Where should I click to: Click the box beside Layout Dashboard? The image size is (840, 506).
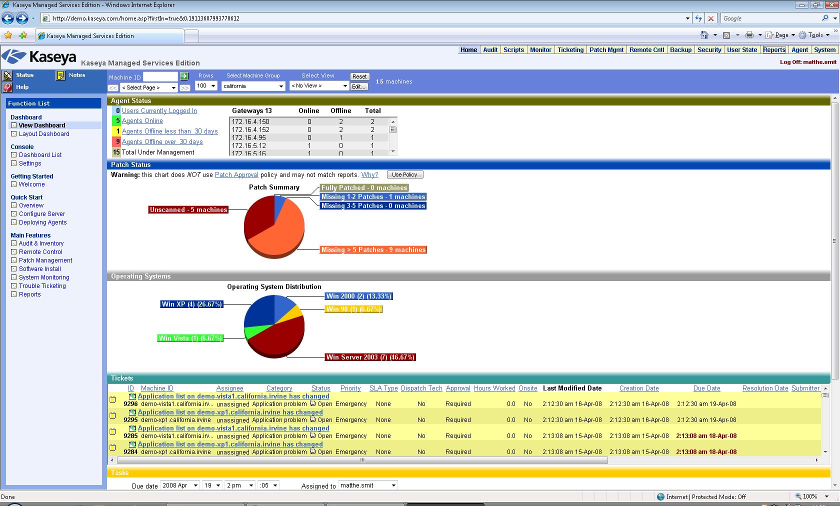pyautogui.click(x=14, y=134)
